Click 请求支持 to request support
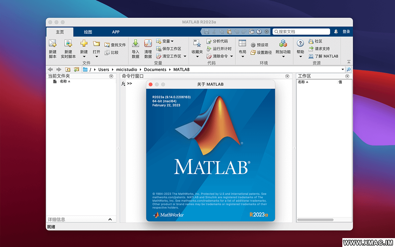 (319, 49)
